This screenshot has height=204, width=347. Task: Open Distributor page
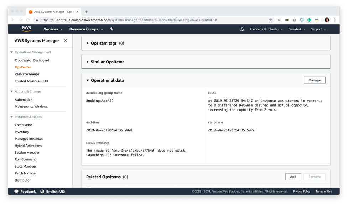pyautogui.click(x=22, y=180)
